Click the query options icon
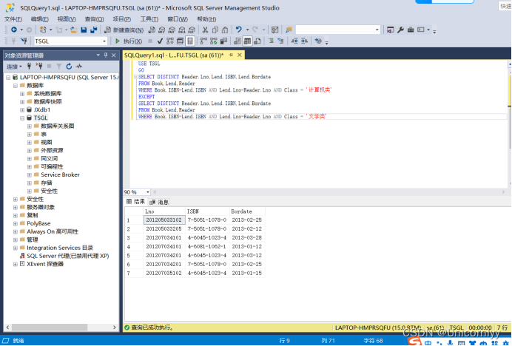512x346 pixels. [180, 41]
